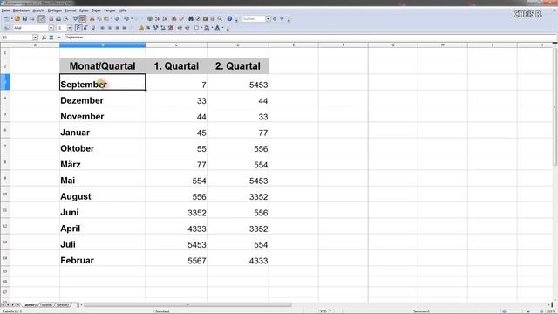The height and width of the screenshot is (314, 558).
Task: Sort ascending icon in standard toolbar
Action: pos(157,18)
